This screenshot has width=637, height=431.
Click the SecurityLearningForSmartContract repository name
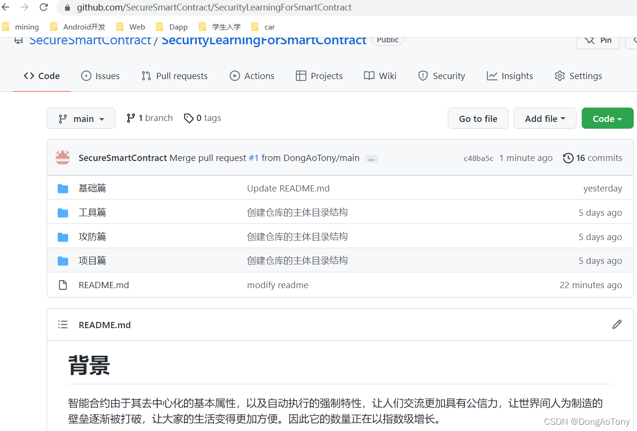[x=264, y=41]
